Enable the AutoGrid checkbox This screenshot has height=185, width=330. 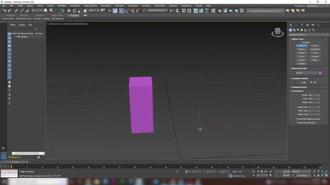click(301, 42)
